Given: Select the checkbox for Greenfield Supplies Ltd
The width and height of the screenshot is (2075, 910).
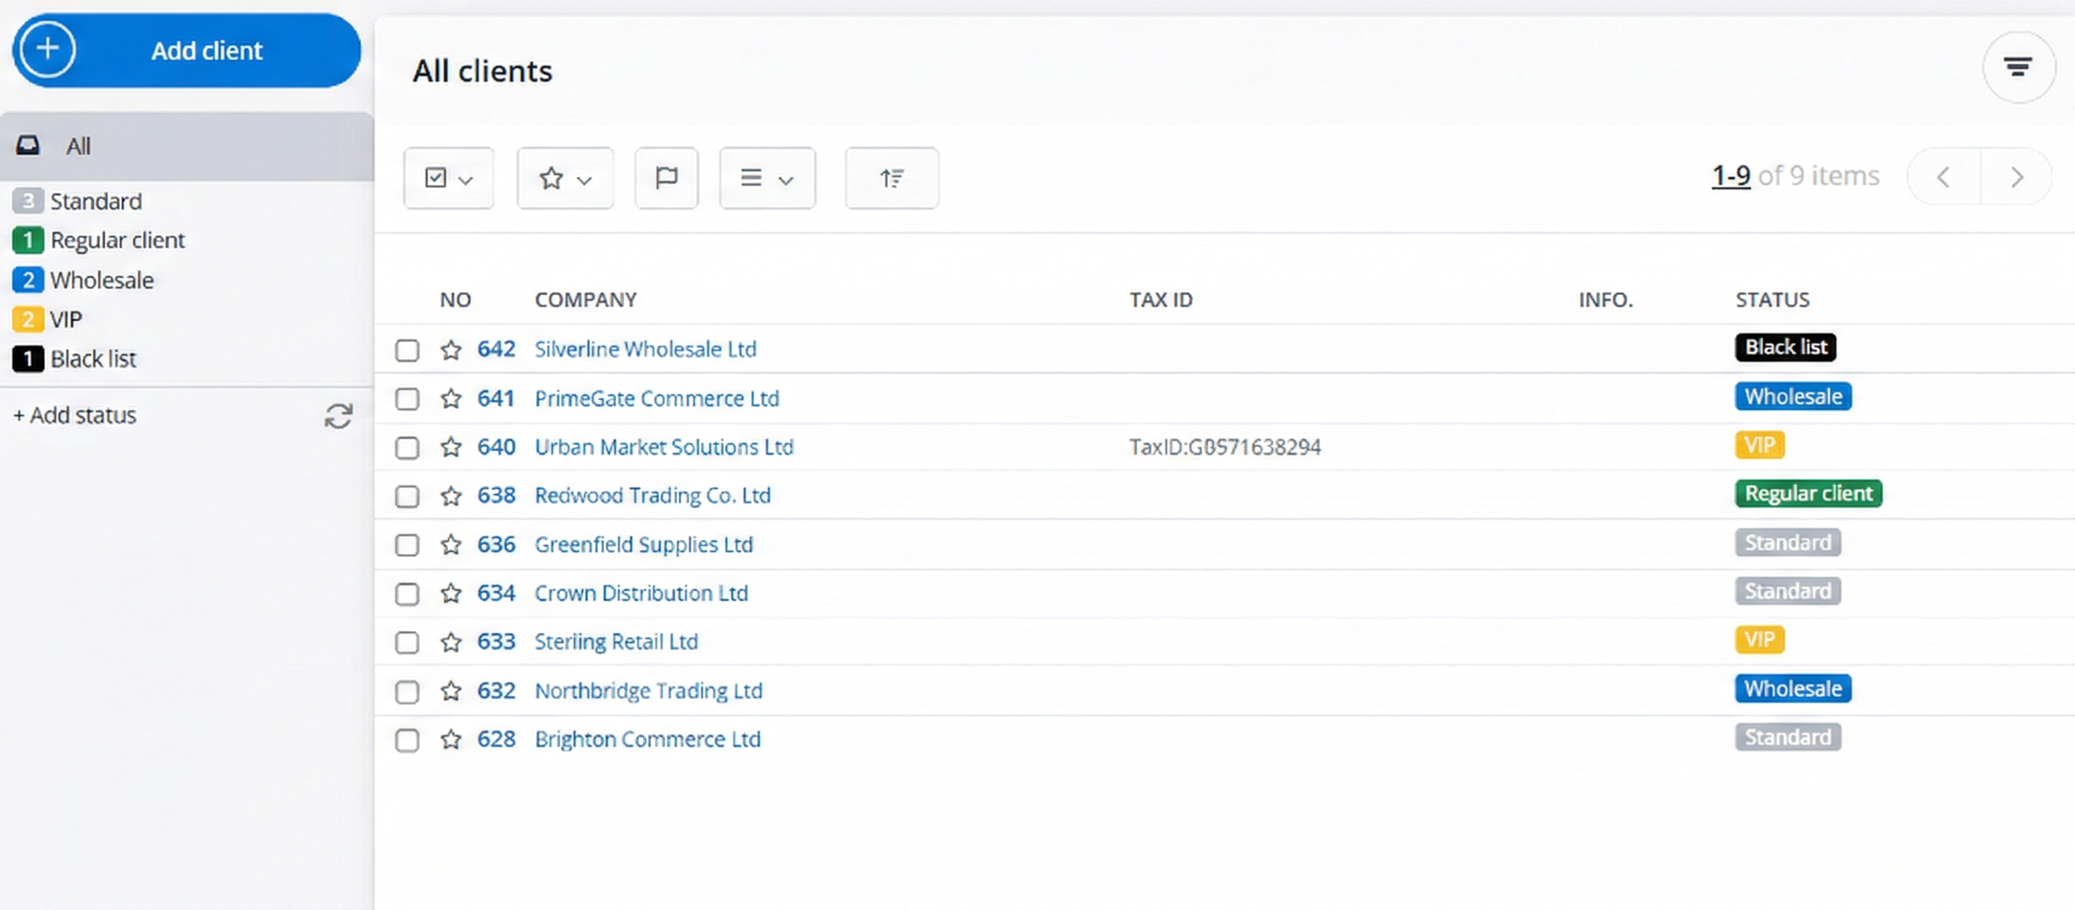Looking at the screenshot, I should (x=407, y=544).
